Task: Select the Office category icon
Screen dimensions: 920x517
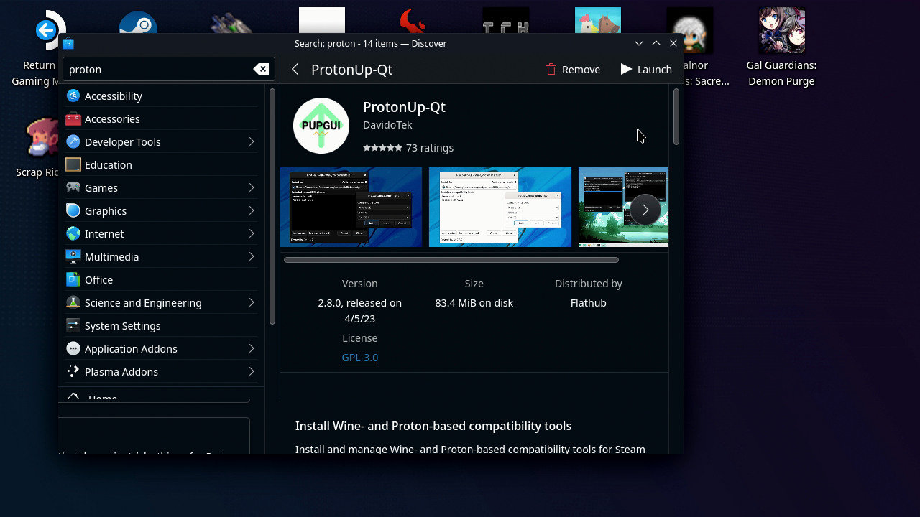Action: pos(73,279)
